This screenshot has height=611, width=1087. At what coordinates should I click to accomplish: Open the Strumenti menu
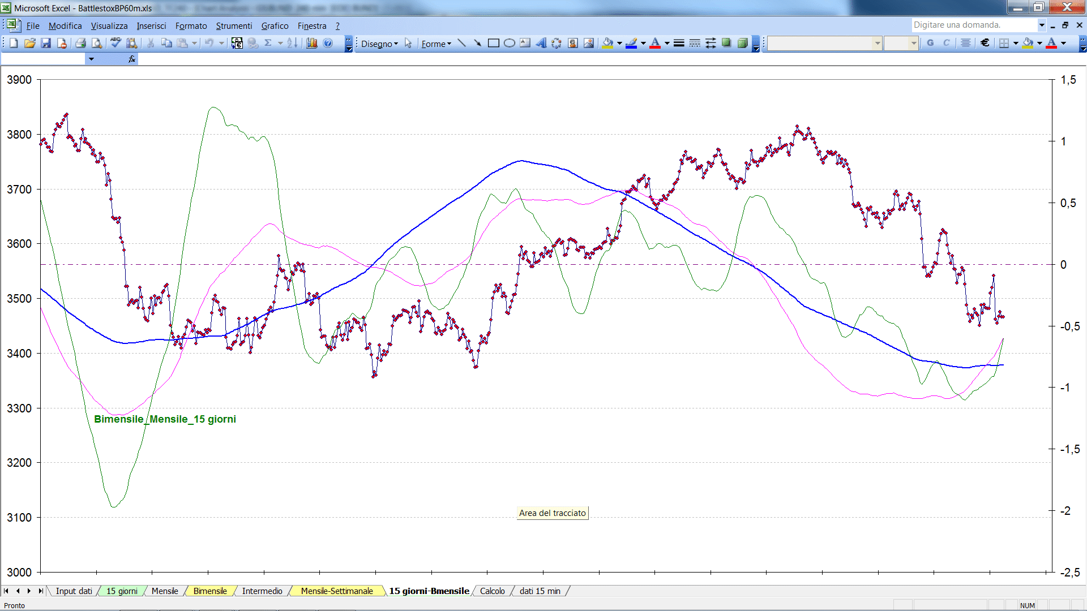tap(234, 26)
